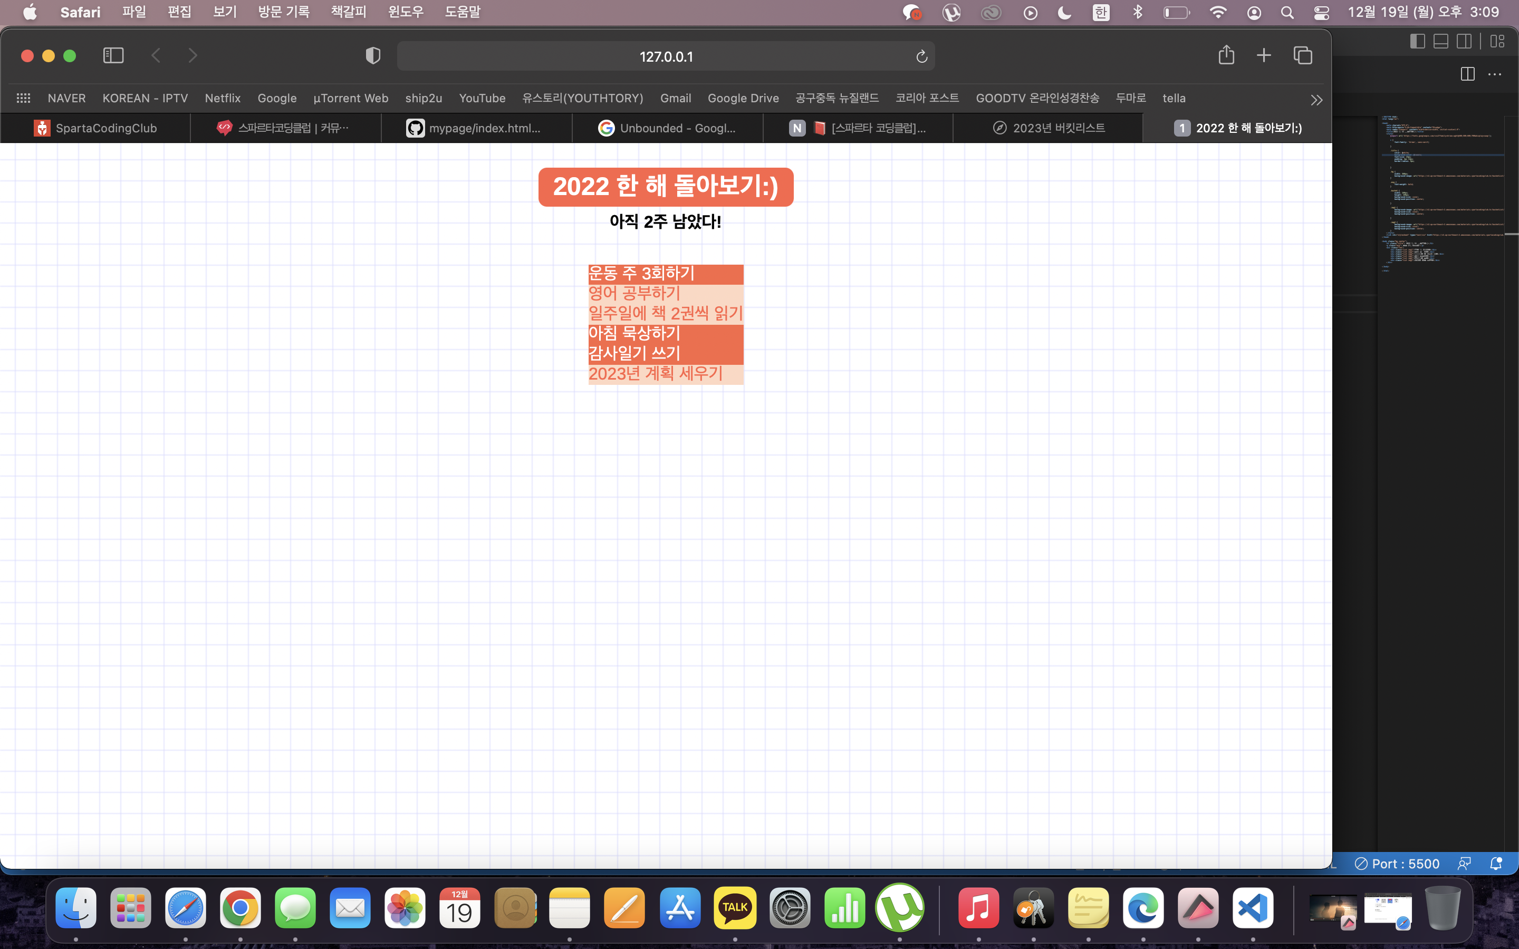This screenshot has height=949, width=1519.
Task: Open the 편집 menu
Action: coord(179,12)
